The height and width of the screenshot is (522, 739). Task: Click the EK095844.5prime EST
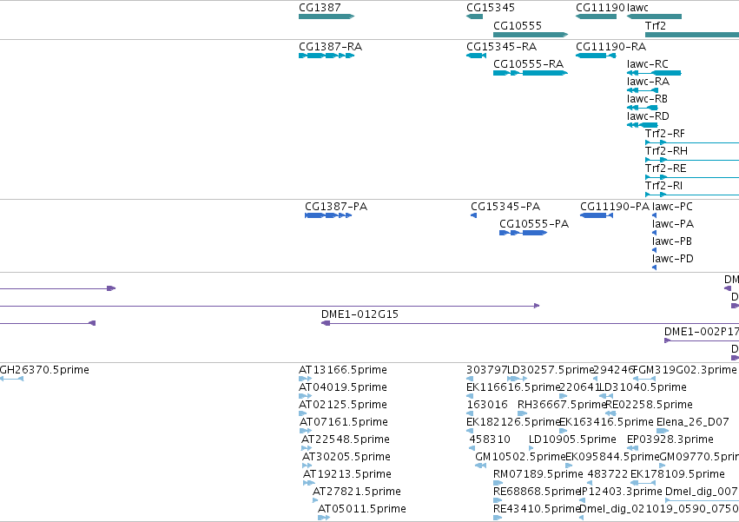pyautogui.click(x=569, y=466)
